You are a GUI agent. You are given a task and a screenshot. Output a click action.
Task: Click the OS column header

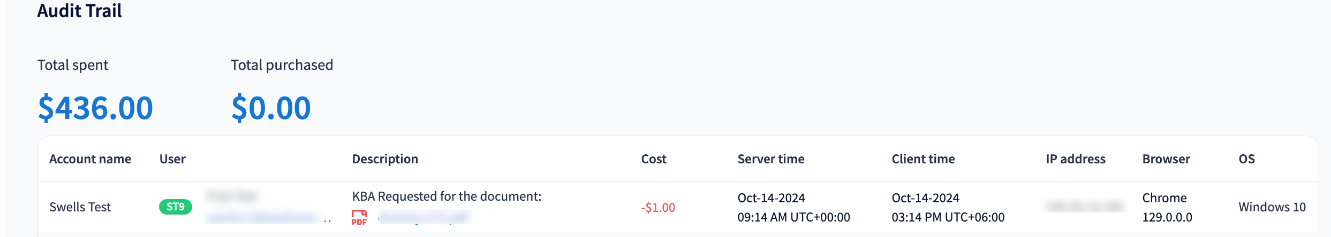[x=1246, y=159]
